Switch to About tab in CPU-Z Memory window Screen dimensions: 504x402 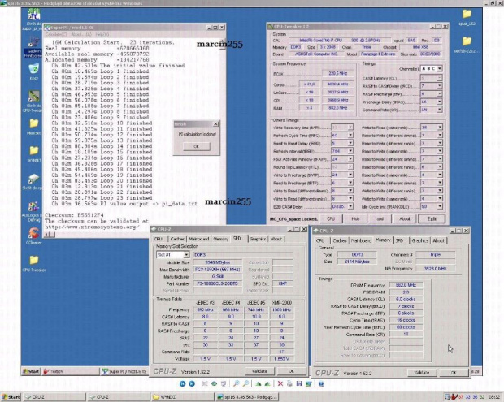click(438, 240)
